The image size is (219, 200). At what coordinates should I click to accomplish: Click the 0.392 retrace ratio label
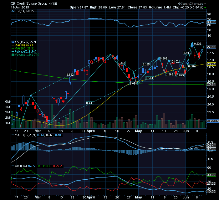pyautogui.click(x=121, y=63)
